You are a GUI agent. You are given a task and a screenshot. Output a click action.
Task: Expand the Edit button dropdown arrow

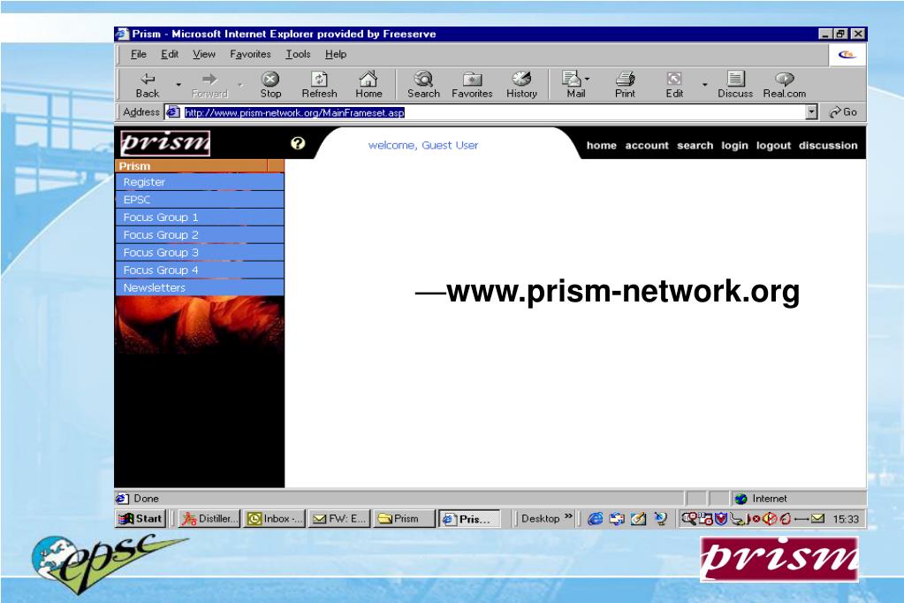click(704, 85)
